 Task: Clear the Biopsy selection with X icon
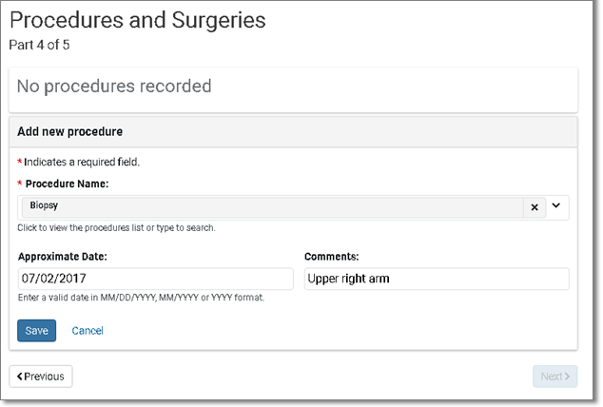point(535,207)
